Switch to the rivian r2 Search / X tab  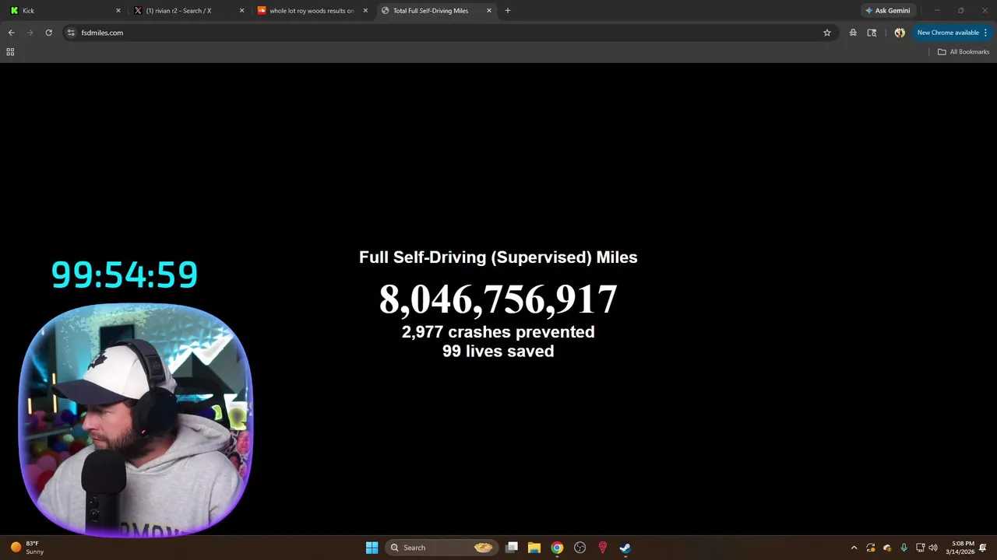point(188,11)
